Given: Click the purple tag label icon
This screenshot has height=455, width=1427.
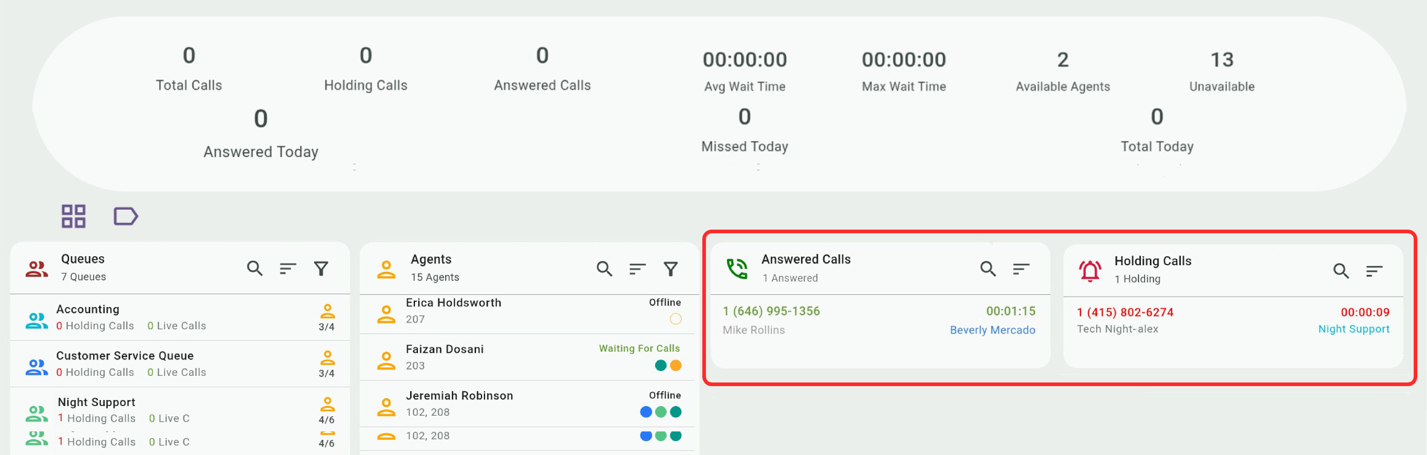Looking at the screenshot, I should pyautogui.click(x=126, y=216).
